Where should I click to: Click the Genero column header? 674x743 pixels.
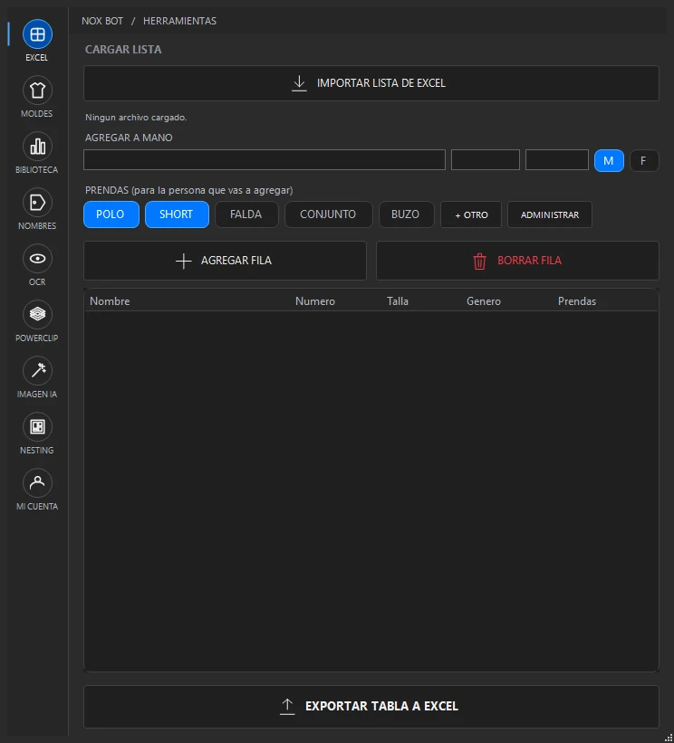(x=484, y=301)
